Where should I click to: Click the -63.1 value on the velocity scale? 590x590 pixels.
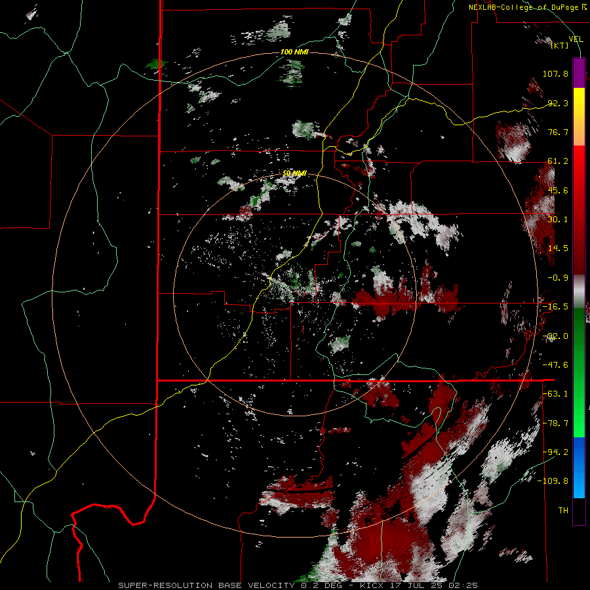coord(555,394)
